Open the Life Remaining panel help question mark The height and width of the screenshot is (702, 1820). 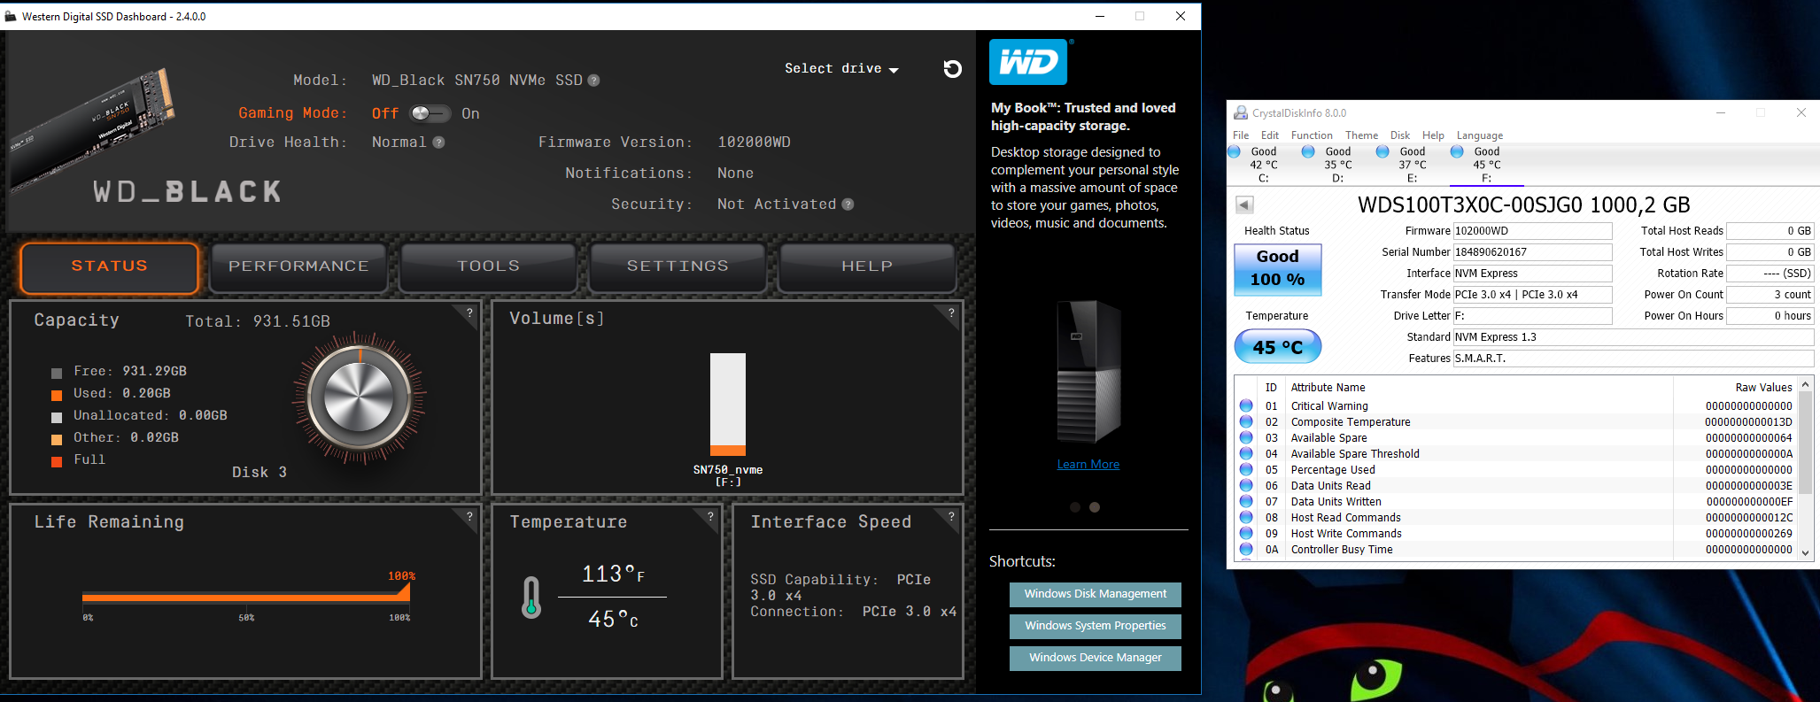[x=469, y=516]
